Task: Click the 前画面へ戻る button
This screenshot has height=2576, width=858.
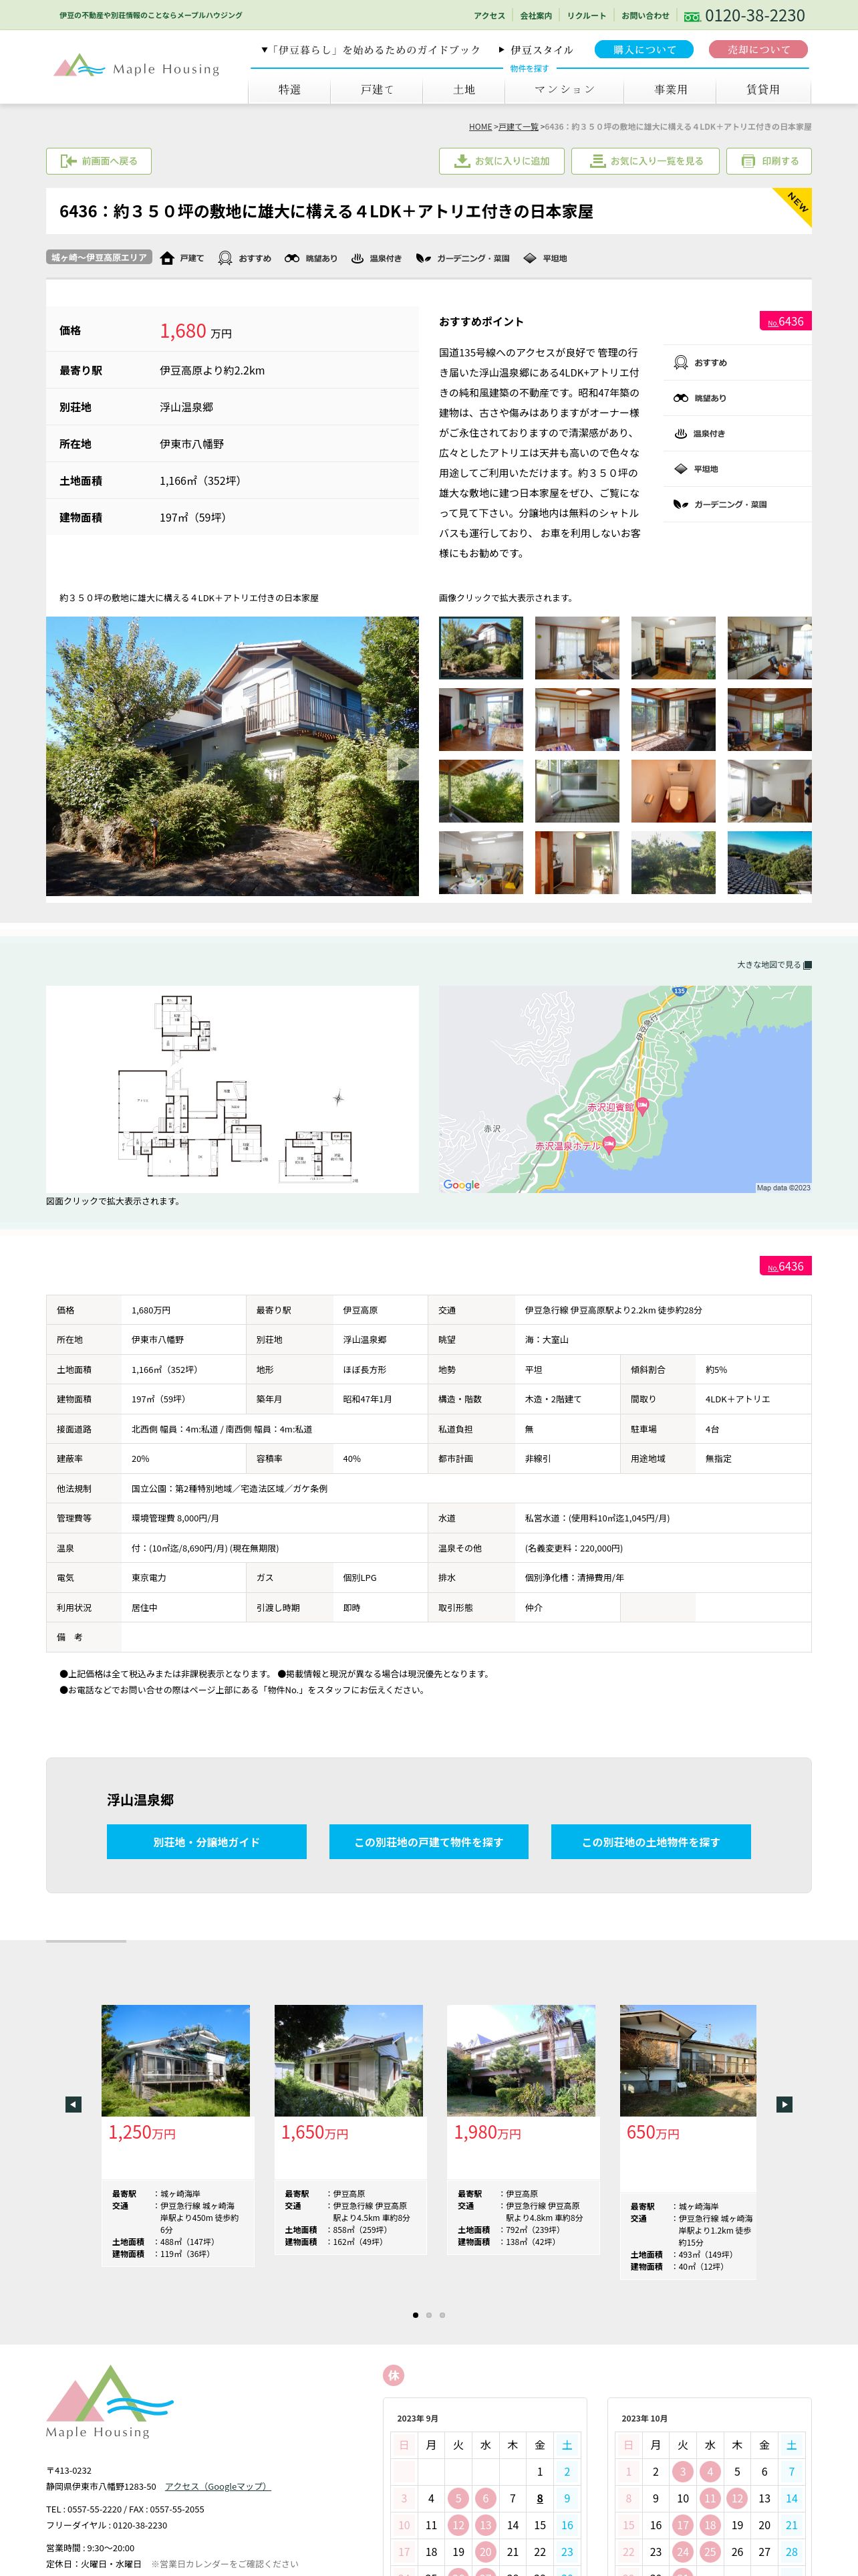Action: [x=99, y=161]
